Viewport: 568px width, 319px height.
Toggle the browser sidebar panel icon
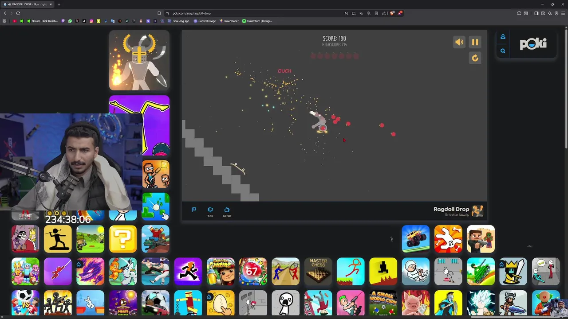click(x=536, y=13)
